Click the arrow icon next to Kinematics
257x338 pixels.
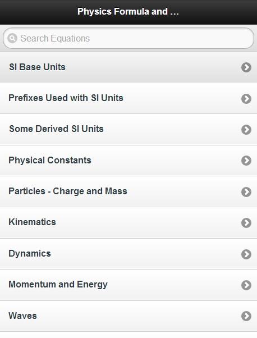246,223
